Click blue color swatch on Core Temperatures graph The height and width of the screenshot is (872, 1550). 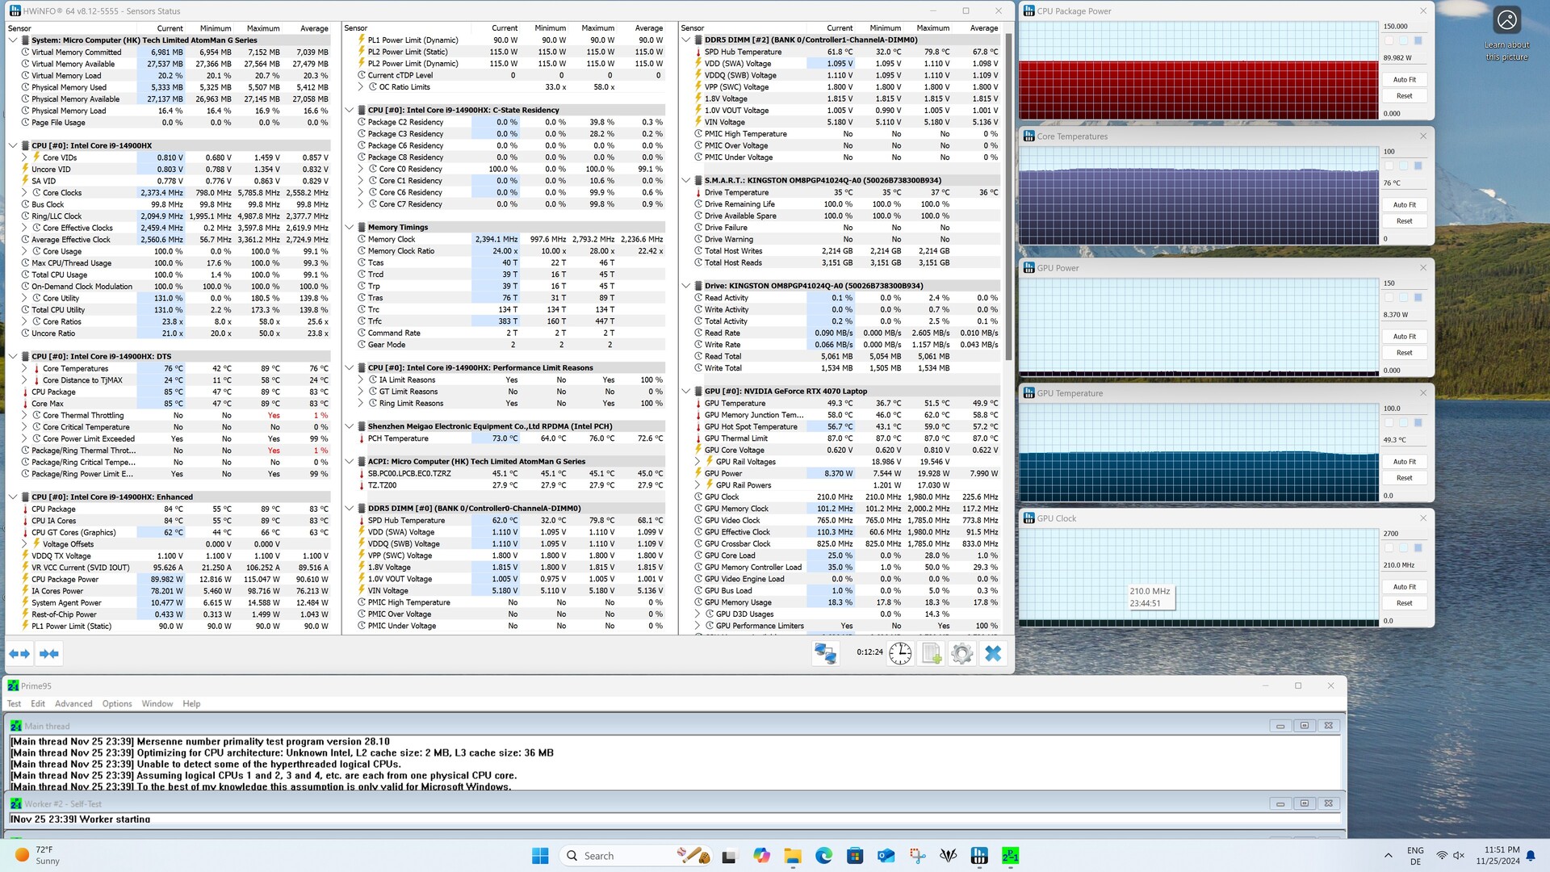click(1418, 166)
